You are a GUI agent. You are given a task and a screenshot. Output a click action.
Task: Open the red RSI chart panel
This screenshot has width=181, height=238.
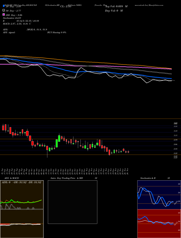coord(159,224)
